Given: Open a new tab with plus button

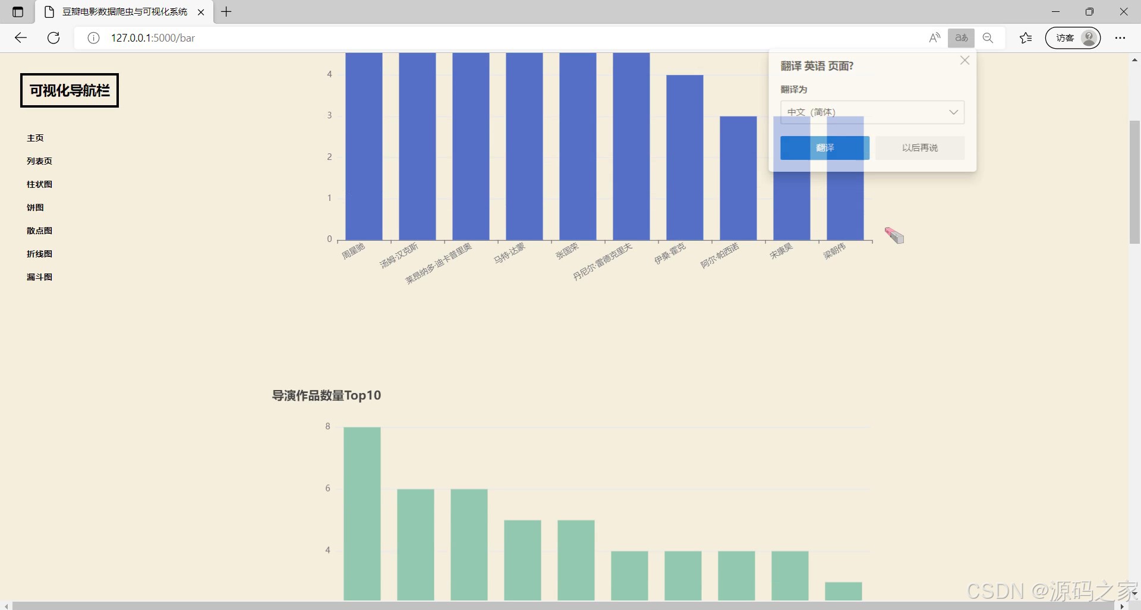Looking at the screenshot, I should tap(226, 11).
